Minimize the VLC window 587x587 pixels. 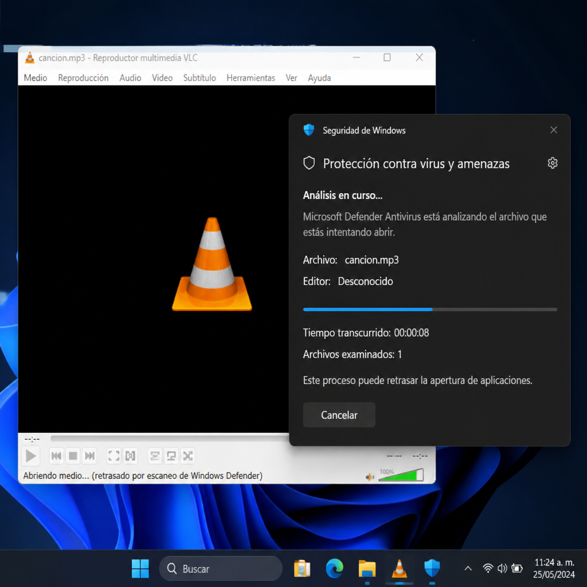(357, 58)
